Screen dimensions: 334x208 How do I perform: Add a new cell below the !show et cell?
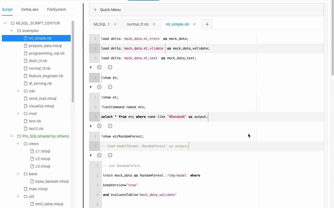tap(99, 87)
